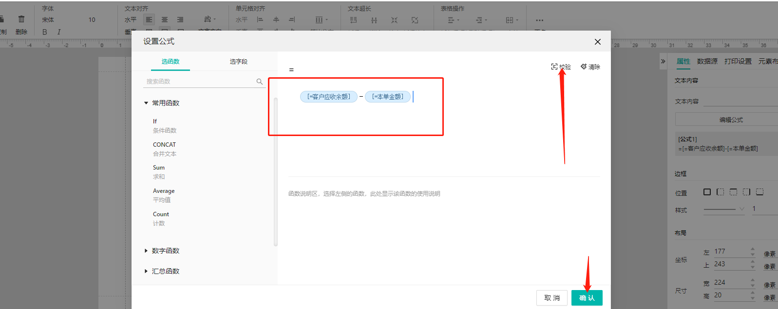778x309 pixels.
Task: Align text right horizontally
Action: [x=180, y=20]
